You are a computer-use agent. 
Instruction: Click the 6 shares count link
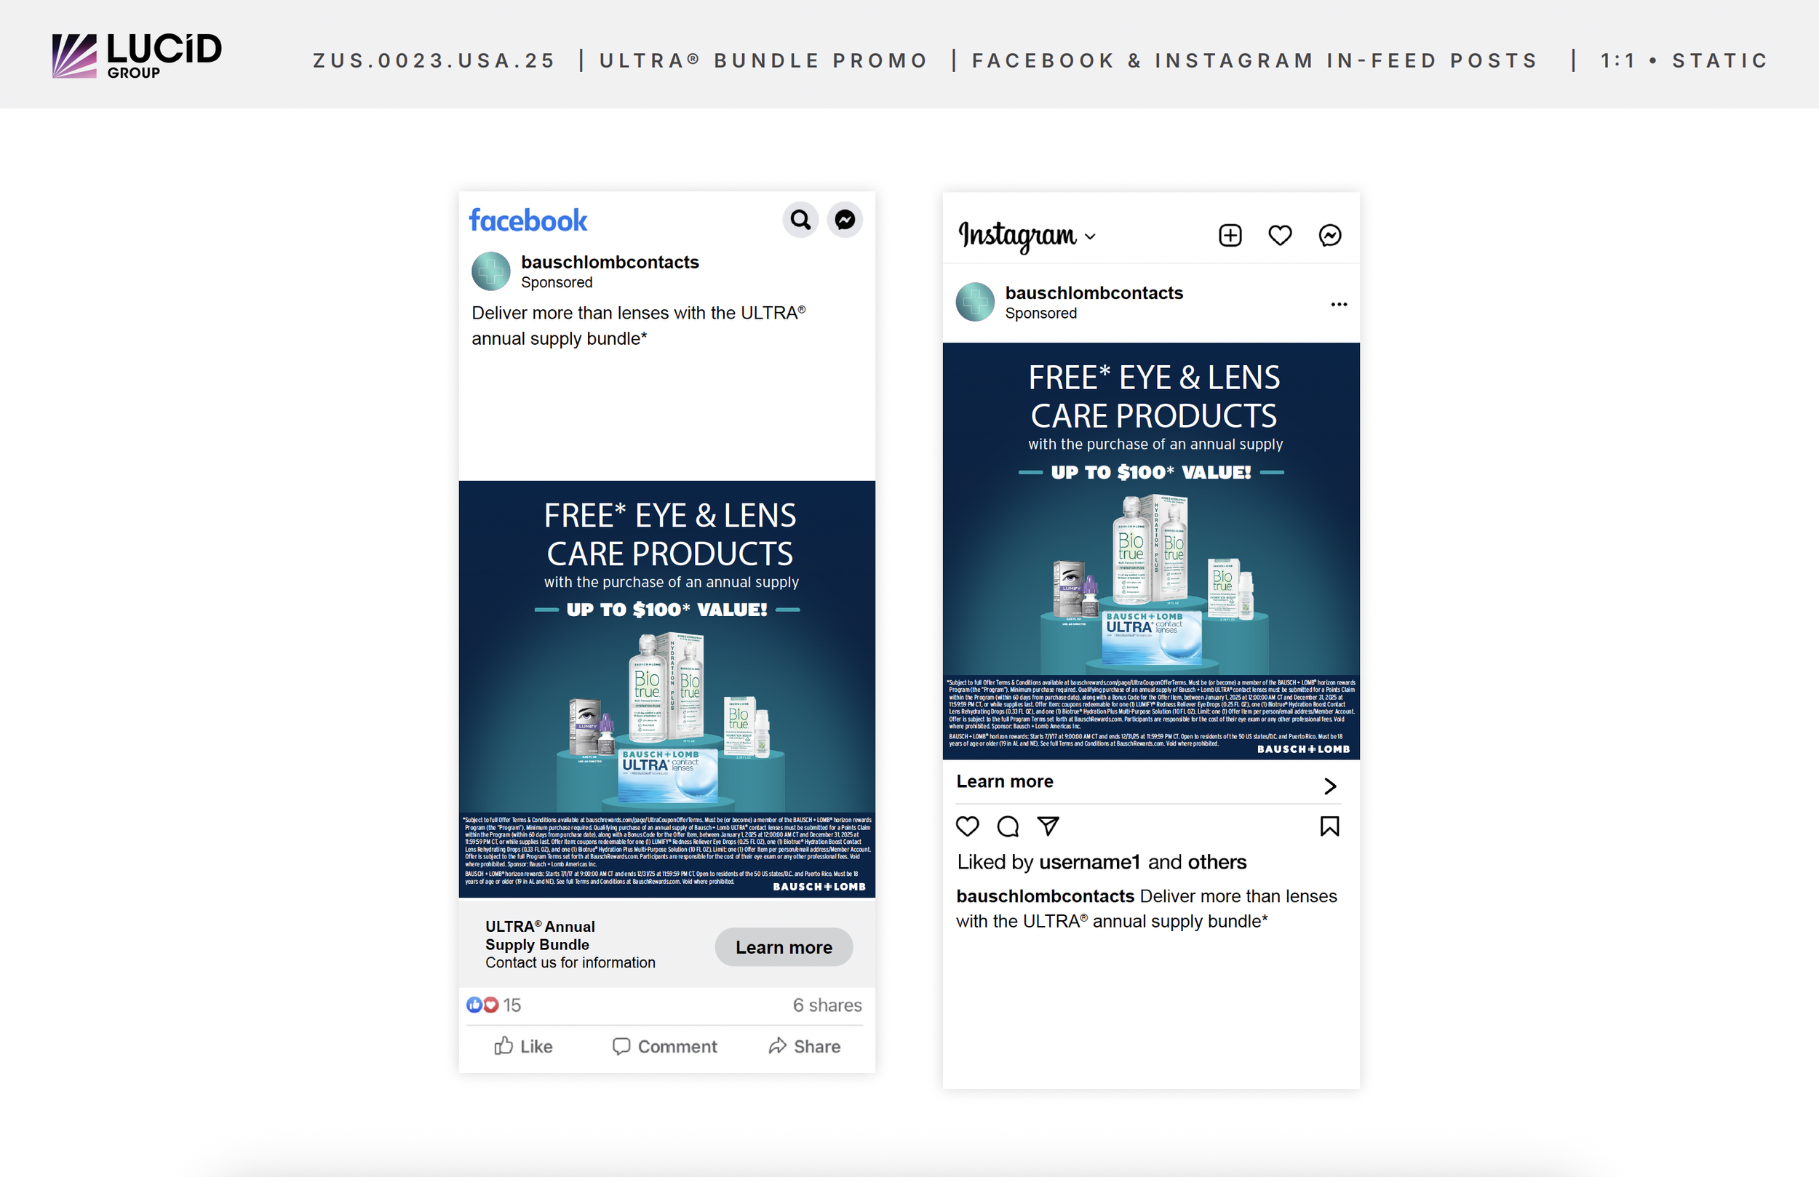pos(827,1005)
